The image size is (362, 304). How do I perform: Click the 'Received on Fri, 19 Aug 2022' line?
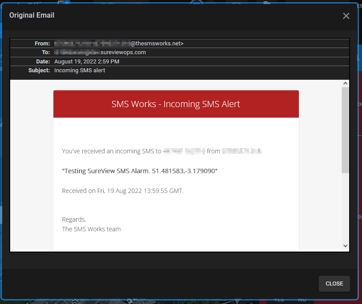coord(123,191)
